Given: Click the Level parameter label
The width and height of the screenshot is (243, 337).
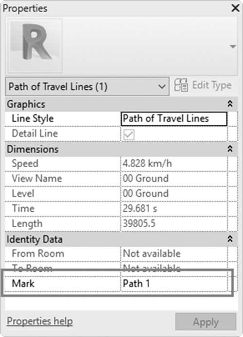Looking at the screenshot, I should click(23, 194).
